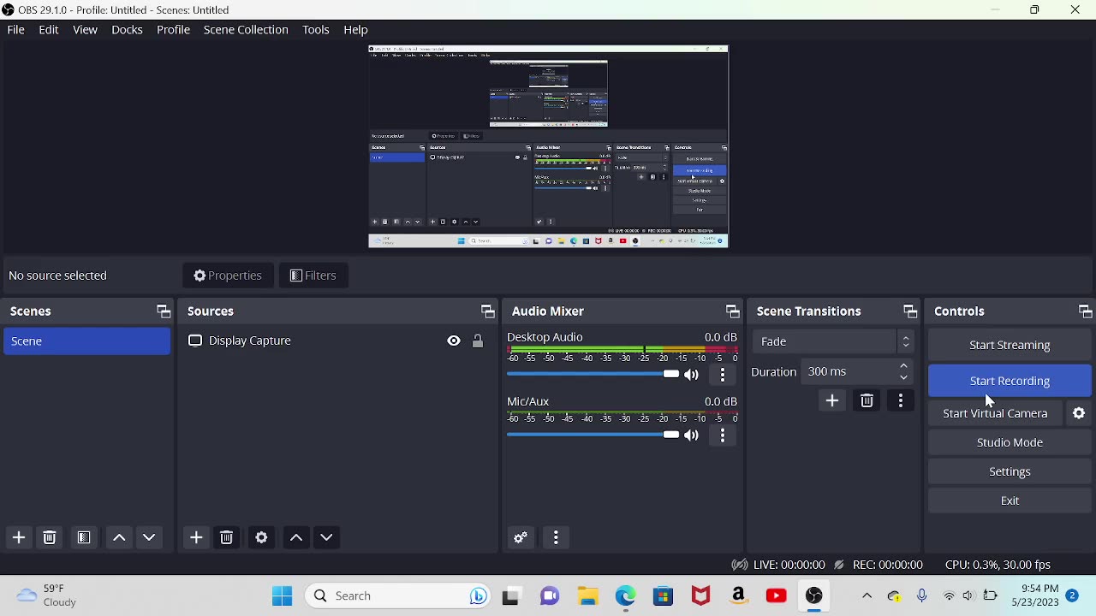Screen dimensions: 1096x616
Task: Move scene up arrow in Scenes dock
Action: [119, 537]
